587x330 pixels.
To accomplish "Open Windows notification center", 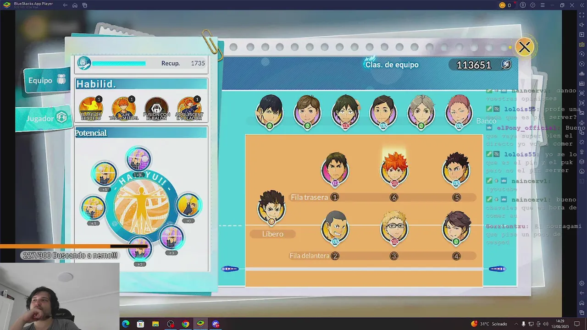I will (x=577, y=324).
